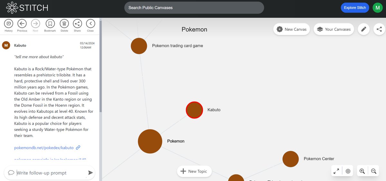Zoom out on the canvas
This screenshot has width=386, height=181.
tap(373, 171)
